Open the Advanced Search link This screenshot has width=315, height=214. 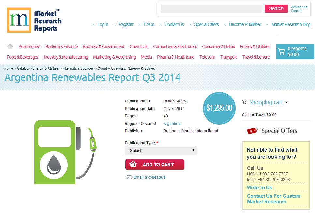pyautogui.click(x=299, y=9)
